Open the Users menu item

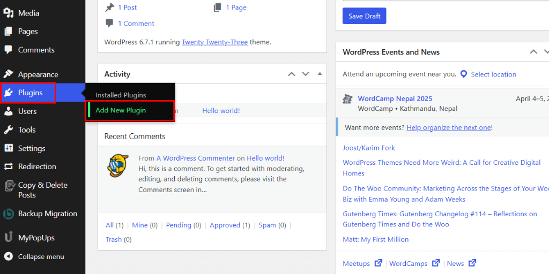(x=27, y=111)
